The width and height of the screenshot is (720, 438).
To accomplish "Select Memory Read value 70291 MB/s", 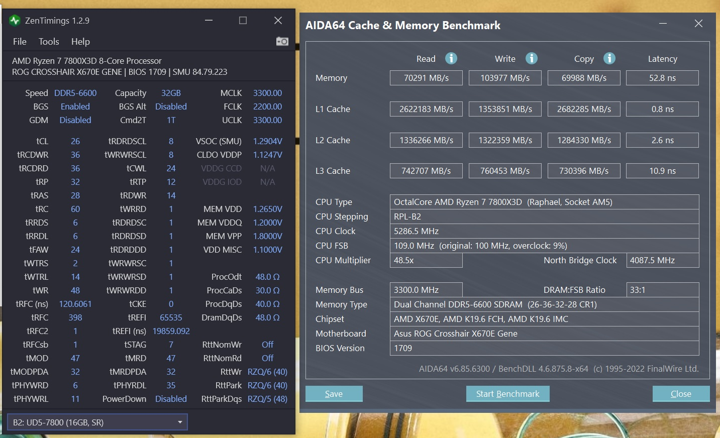I will coord(426,78).
